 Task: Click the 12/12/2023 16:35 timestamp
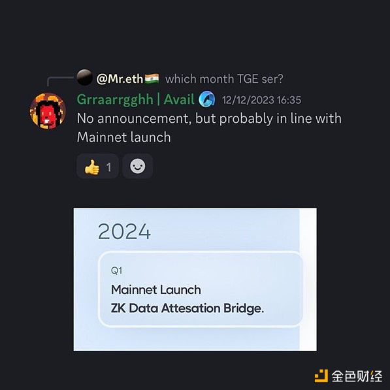[261, 100]
